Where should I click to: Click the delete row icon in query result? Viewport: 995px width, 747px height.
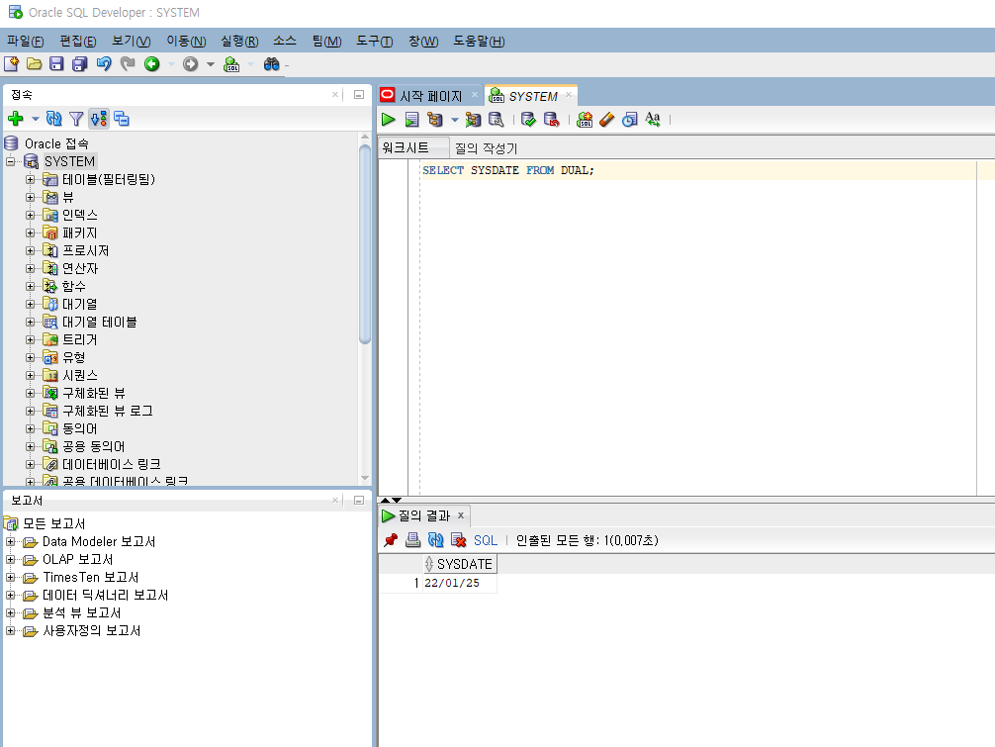(x=458, y=540)
